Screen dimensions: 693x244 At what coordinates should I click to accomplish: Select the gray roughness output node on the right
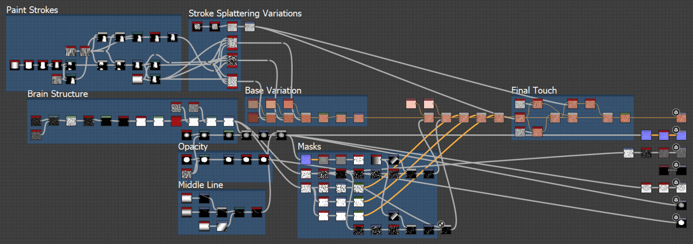[x=681, y=152]
